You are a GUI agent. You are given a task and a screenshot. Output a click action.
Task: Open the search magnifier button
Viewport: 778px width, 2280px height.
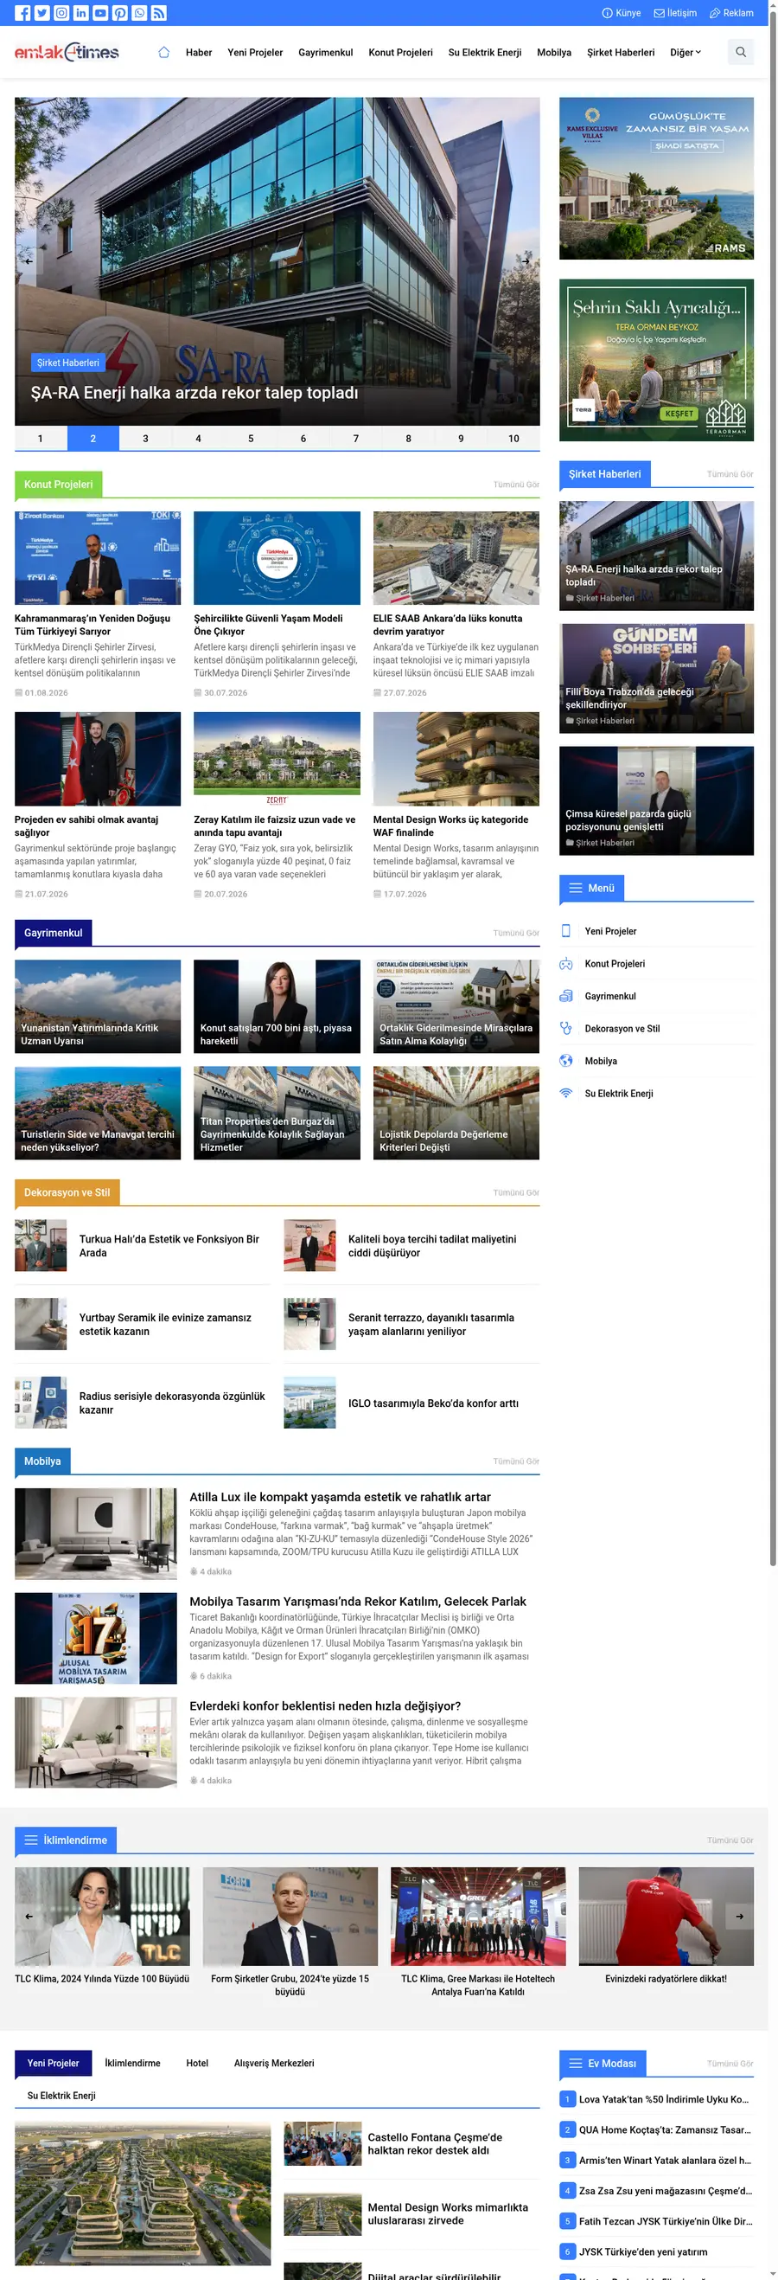click(x=741, y=52)
